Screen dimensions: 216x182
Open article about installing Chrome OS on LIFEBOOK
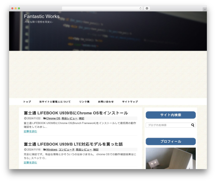pyautogui.click(x=76, y=113)
